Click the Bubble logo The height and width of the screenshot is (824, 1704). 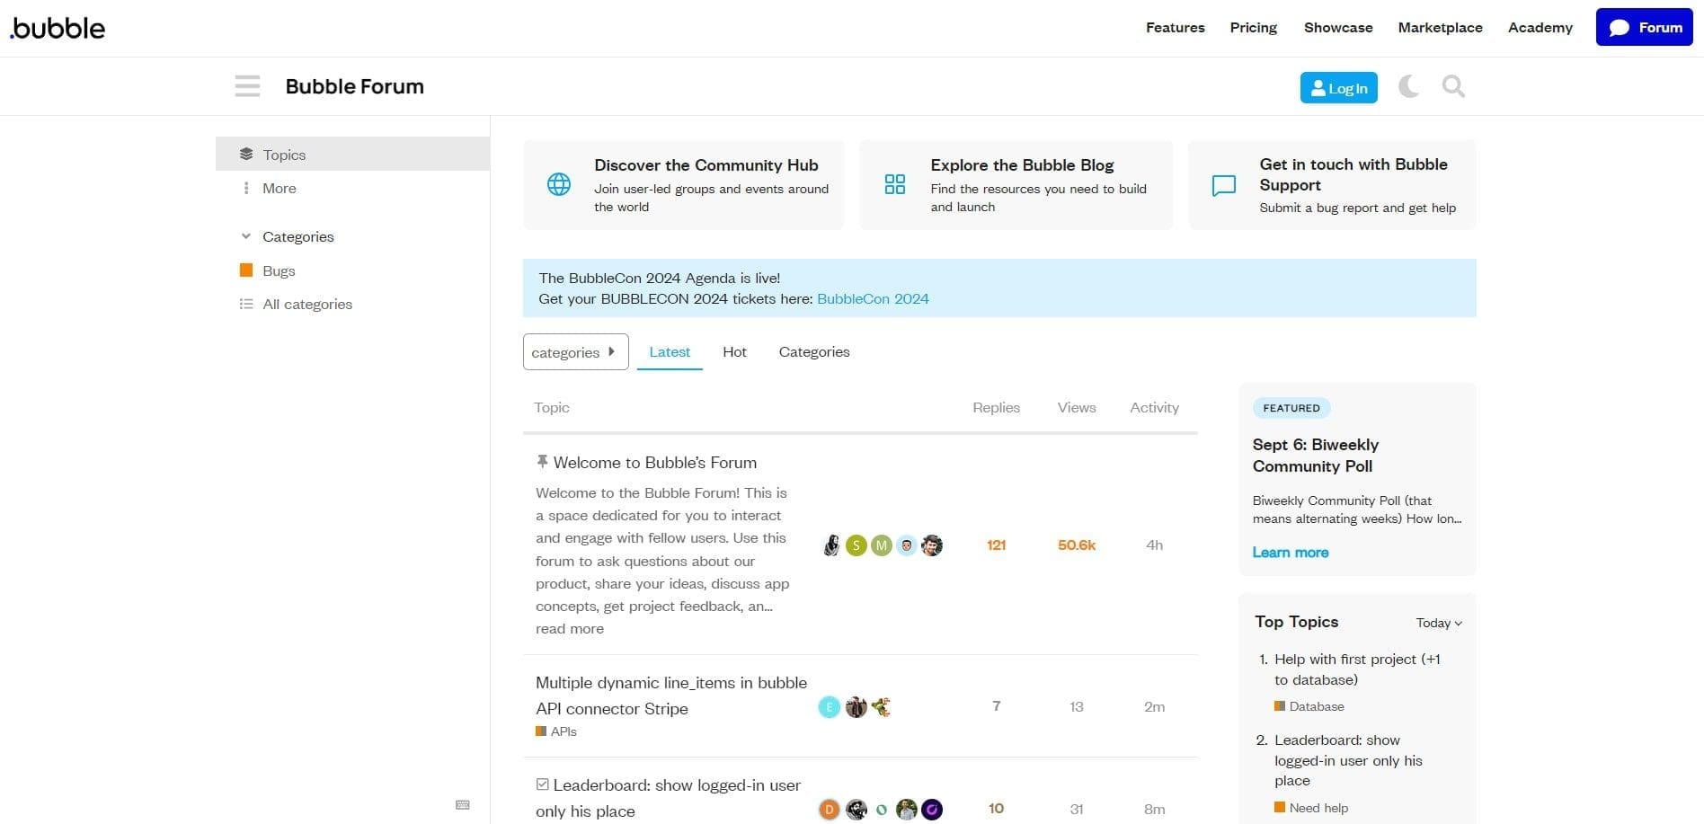[x=58, y=28]
